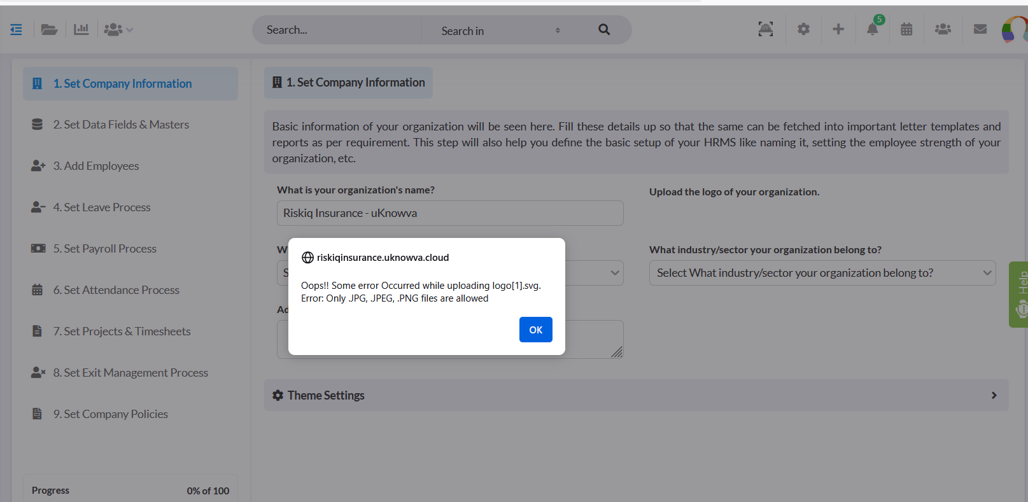Screen dimensions: 1028x502
Task: Click the magnifier search icon
Action: [x=604, y=29]
